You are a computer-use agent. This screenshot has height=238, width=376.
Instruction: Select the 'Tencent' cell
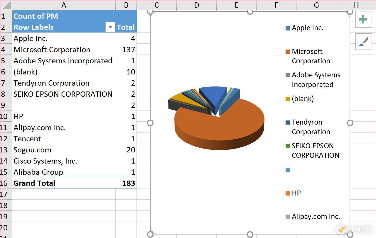[64, 139]
